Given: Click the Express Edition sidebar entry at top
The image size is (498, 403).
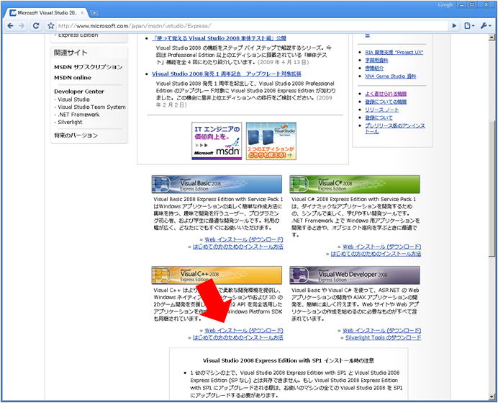Looking at the screenshot, I should click(x=76, y=35).
